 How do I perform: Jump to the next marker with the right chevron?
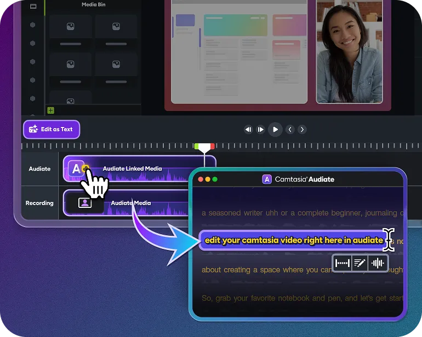point(302,130)
